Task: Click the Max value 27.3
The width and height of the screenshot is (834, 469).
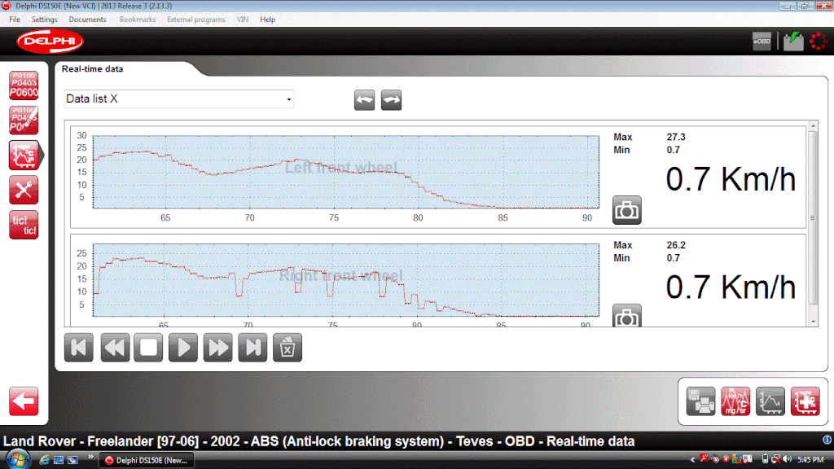Action: point(676,137)
